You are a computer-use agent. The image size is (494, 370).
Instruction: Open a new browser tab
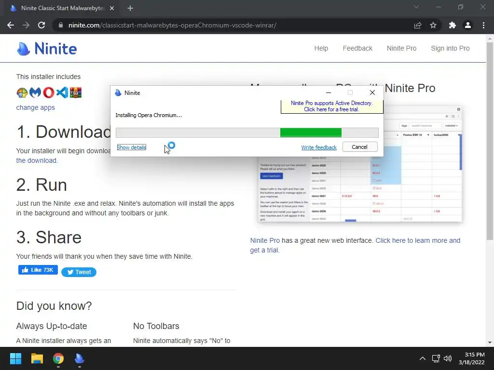130,8
